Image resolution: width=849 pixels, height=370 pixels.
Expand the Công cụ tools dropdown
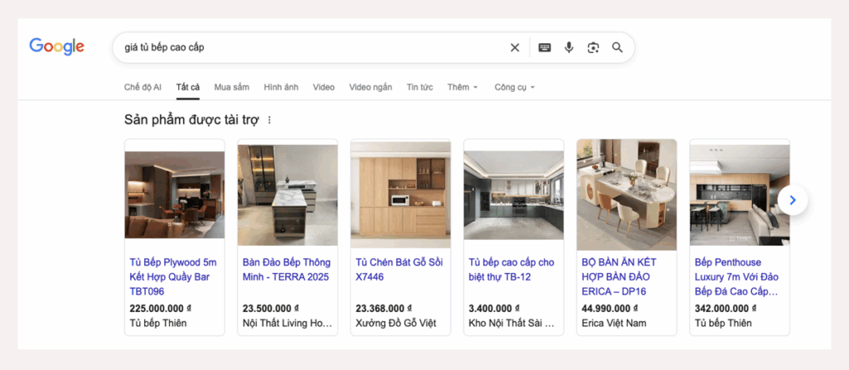click(514, 87)
